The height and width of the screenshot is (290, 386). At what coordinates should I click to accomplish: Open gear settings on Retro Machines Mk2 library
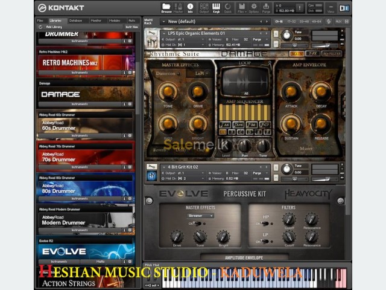pyautogui.click(x=130, y=72)
